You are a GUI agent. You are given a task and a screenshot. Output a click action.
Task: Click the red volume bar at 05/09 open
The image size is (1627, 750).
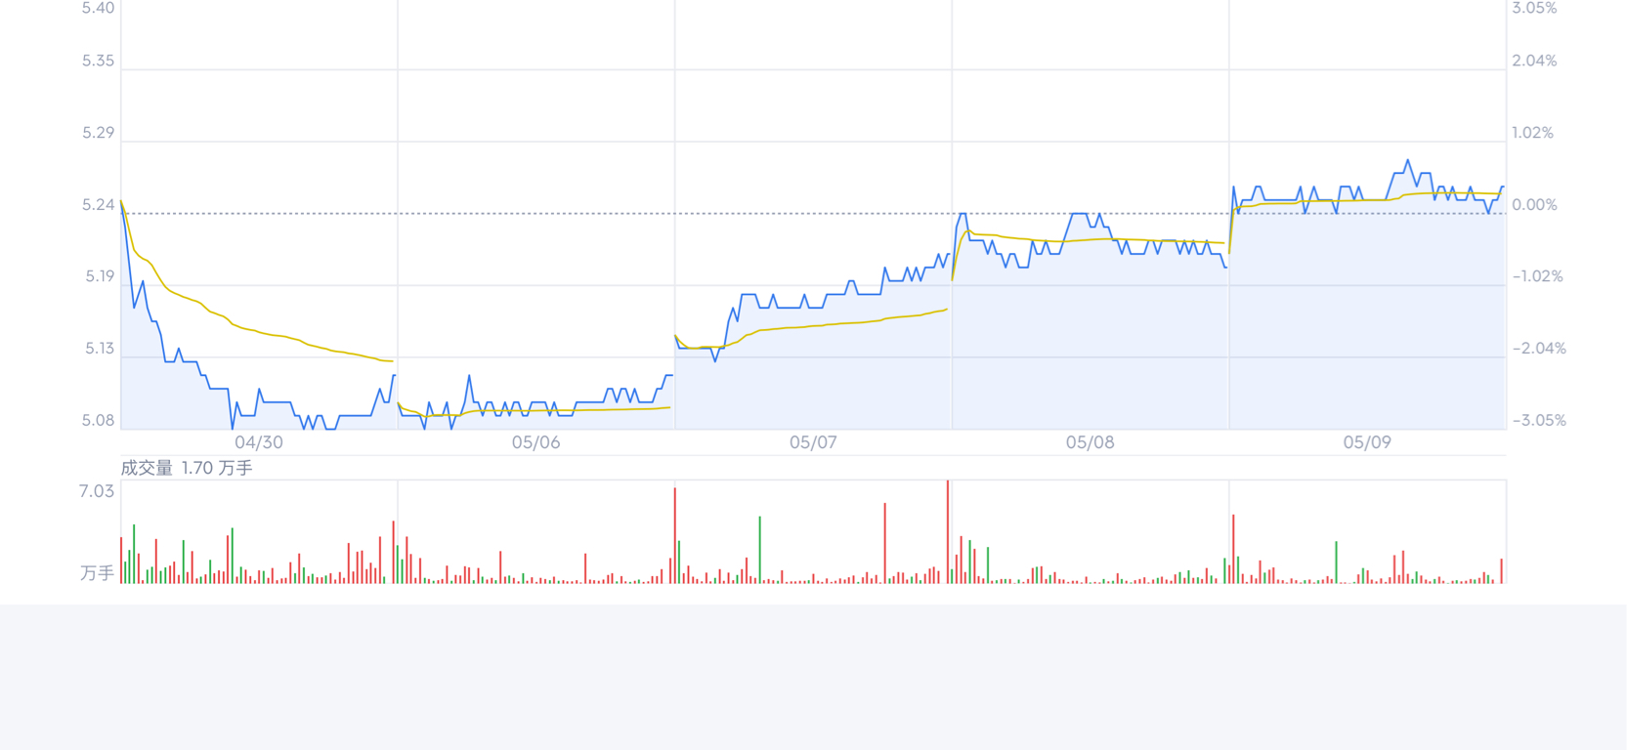tap(1233, 549)
